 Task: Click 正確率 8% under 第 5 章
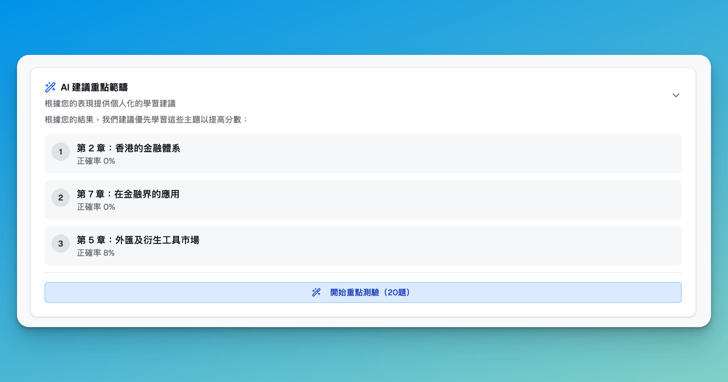coord(96,253)
